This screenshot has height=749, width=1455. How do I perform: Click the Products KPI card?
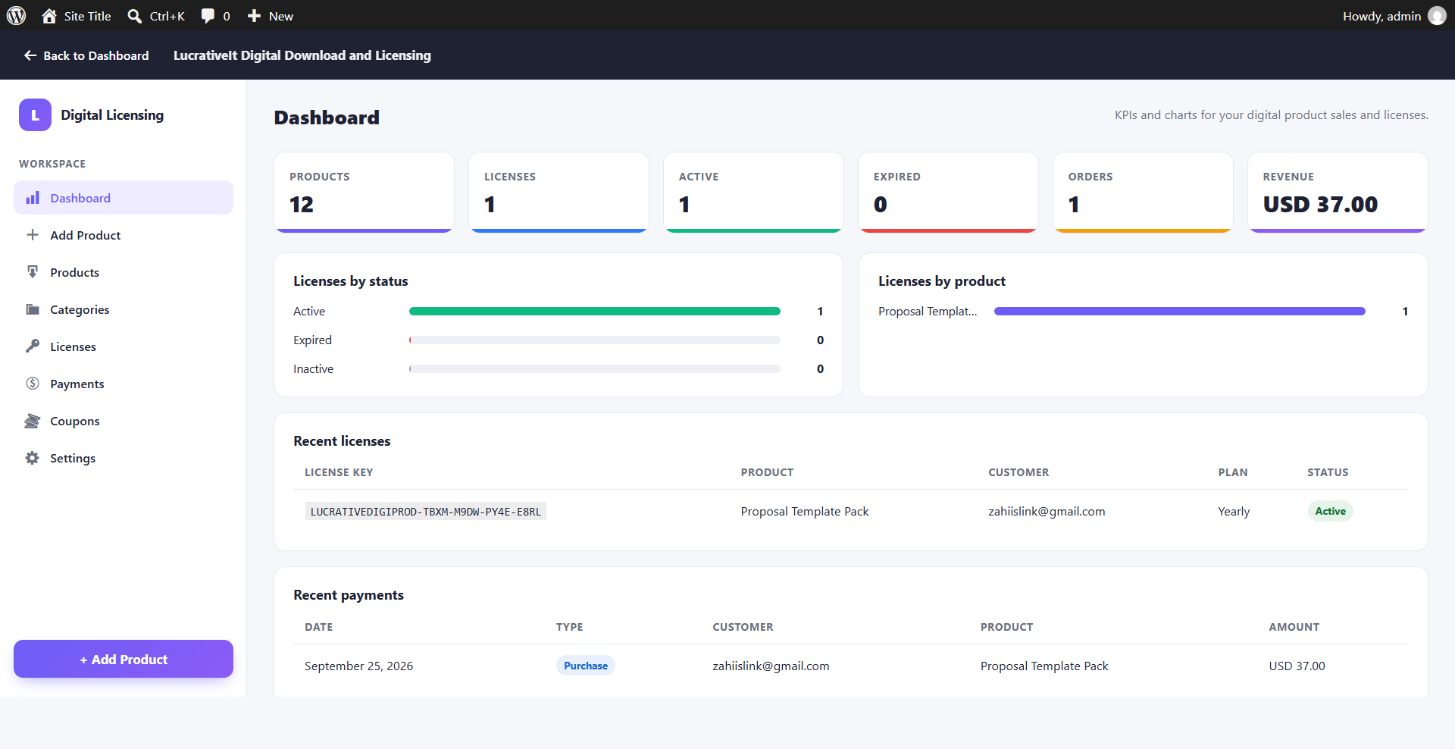click(365, 193)
